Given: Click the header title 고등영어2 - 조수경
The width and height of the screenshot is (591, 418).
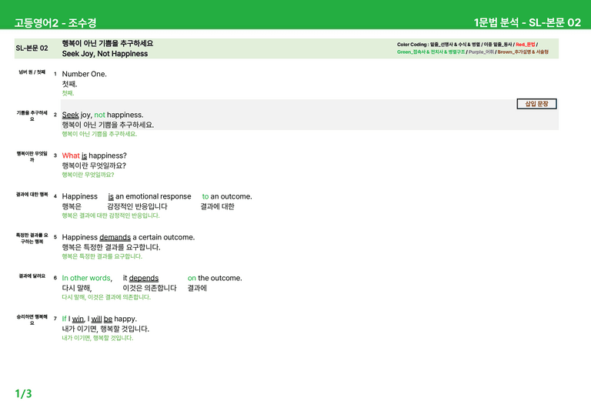Looking at the screenshot, I should tap(55, 22).
